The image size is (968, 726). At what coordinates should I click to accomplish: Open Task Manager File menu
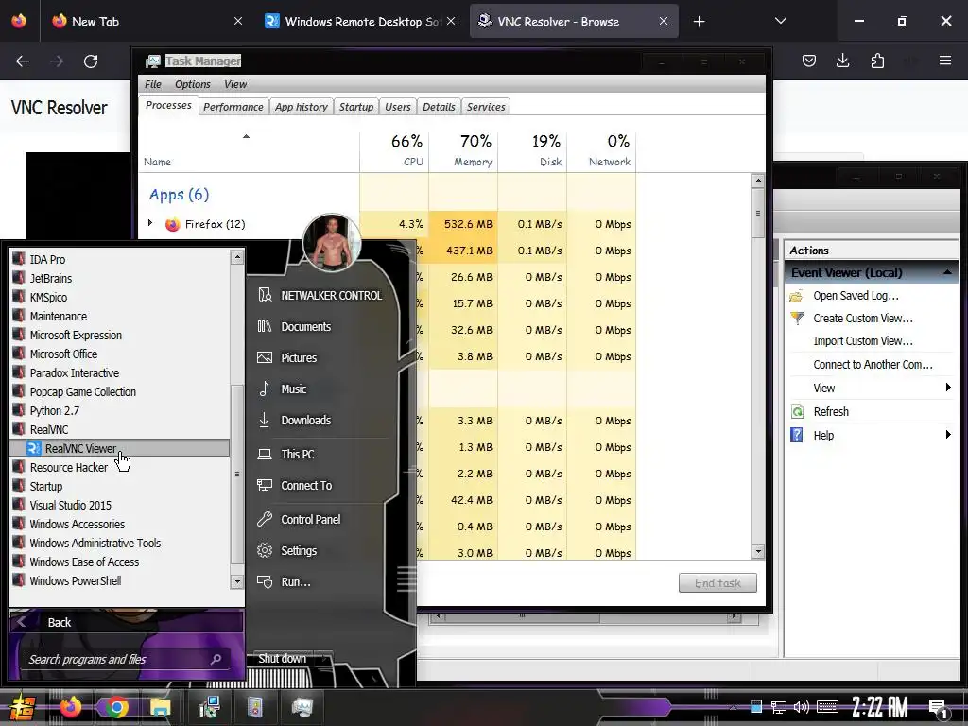[152, 84]
